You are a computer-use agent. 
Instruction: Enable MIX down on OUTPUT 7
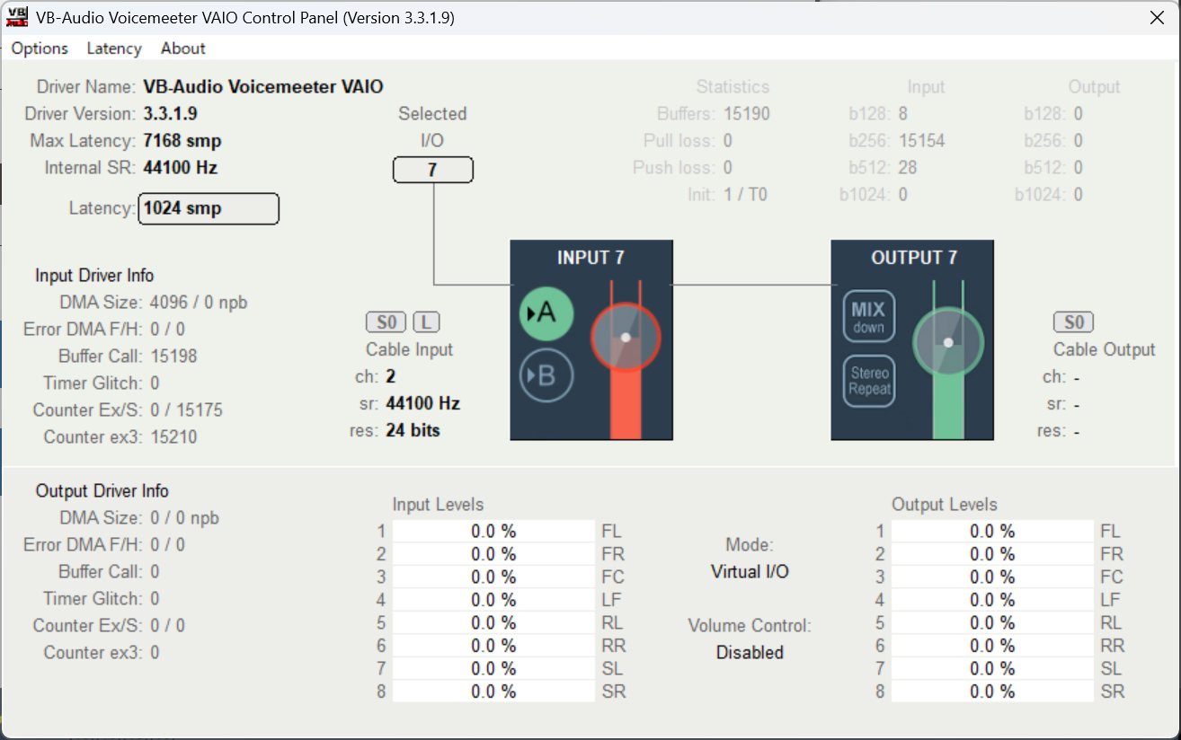click(868, 316)
